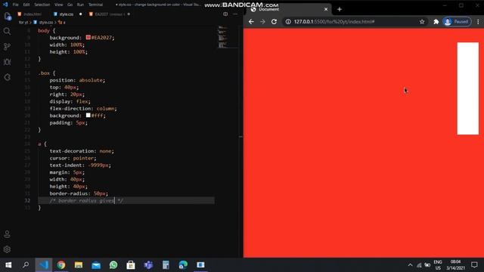Image resolution: width=484 pixels, height=272 pixels.
Task: Open the editor More Actions ellipsis
Action: click(235, 14)
